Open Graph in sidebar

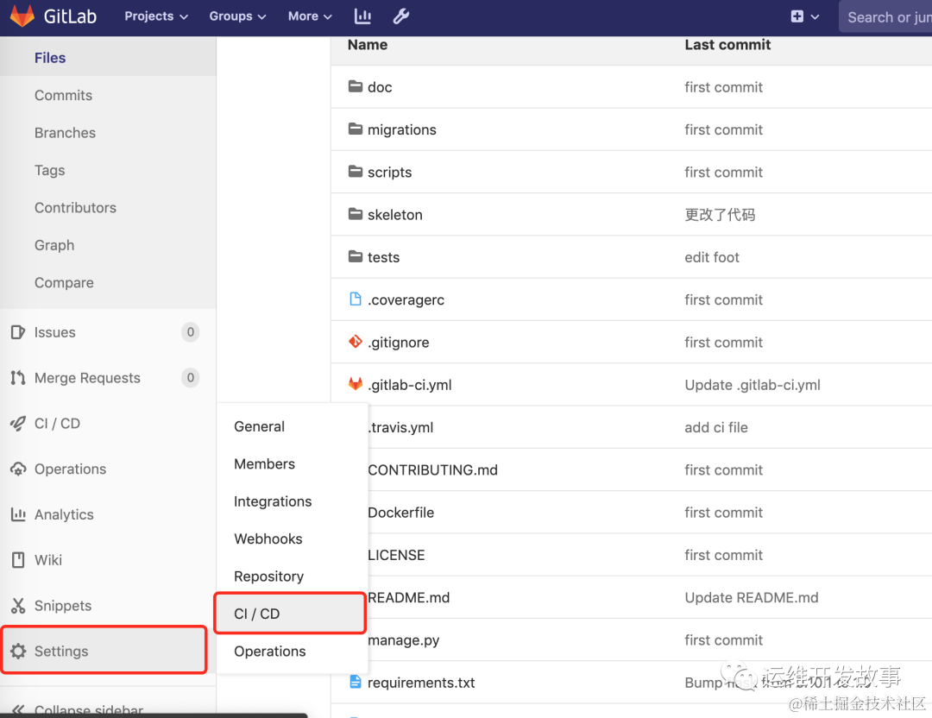[x=54, y=245]
